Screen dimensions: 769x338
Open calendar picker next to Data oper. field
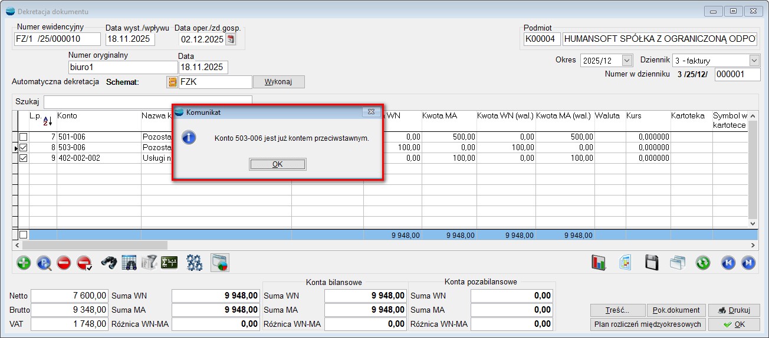click(x=231, y=39)
